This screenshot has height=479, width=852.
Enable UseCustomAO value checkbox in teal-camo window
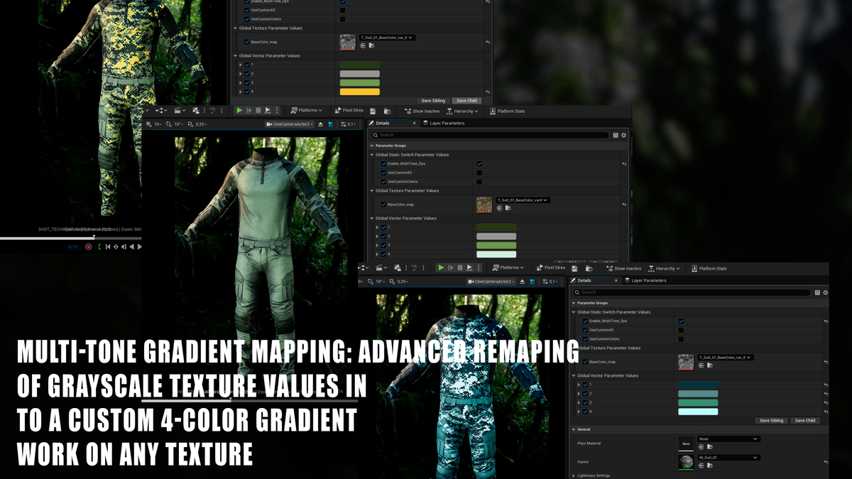[x=681, y=330]
